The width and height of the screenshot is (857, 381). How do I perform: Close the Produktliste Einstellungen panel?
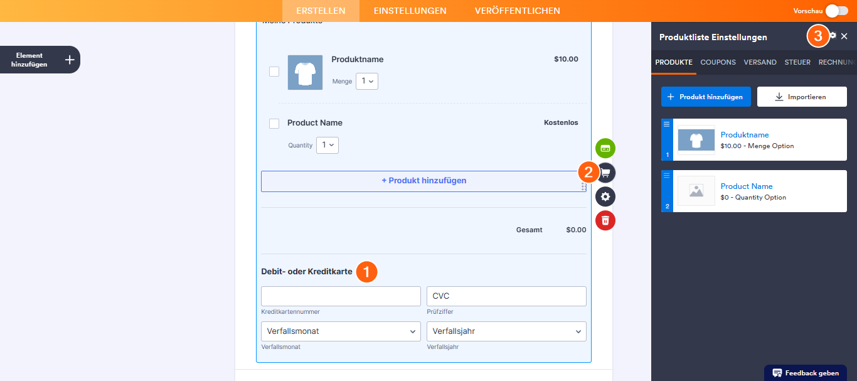(844, 36)
